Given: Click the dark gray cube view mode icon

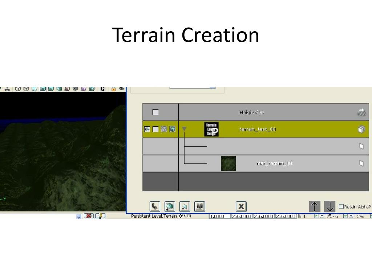Looking at the screenshot, I should pyautogui.click(x=76, y=89).
